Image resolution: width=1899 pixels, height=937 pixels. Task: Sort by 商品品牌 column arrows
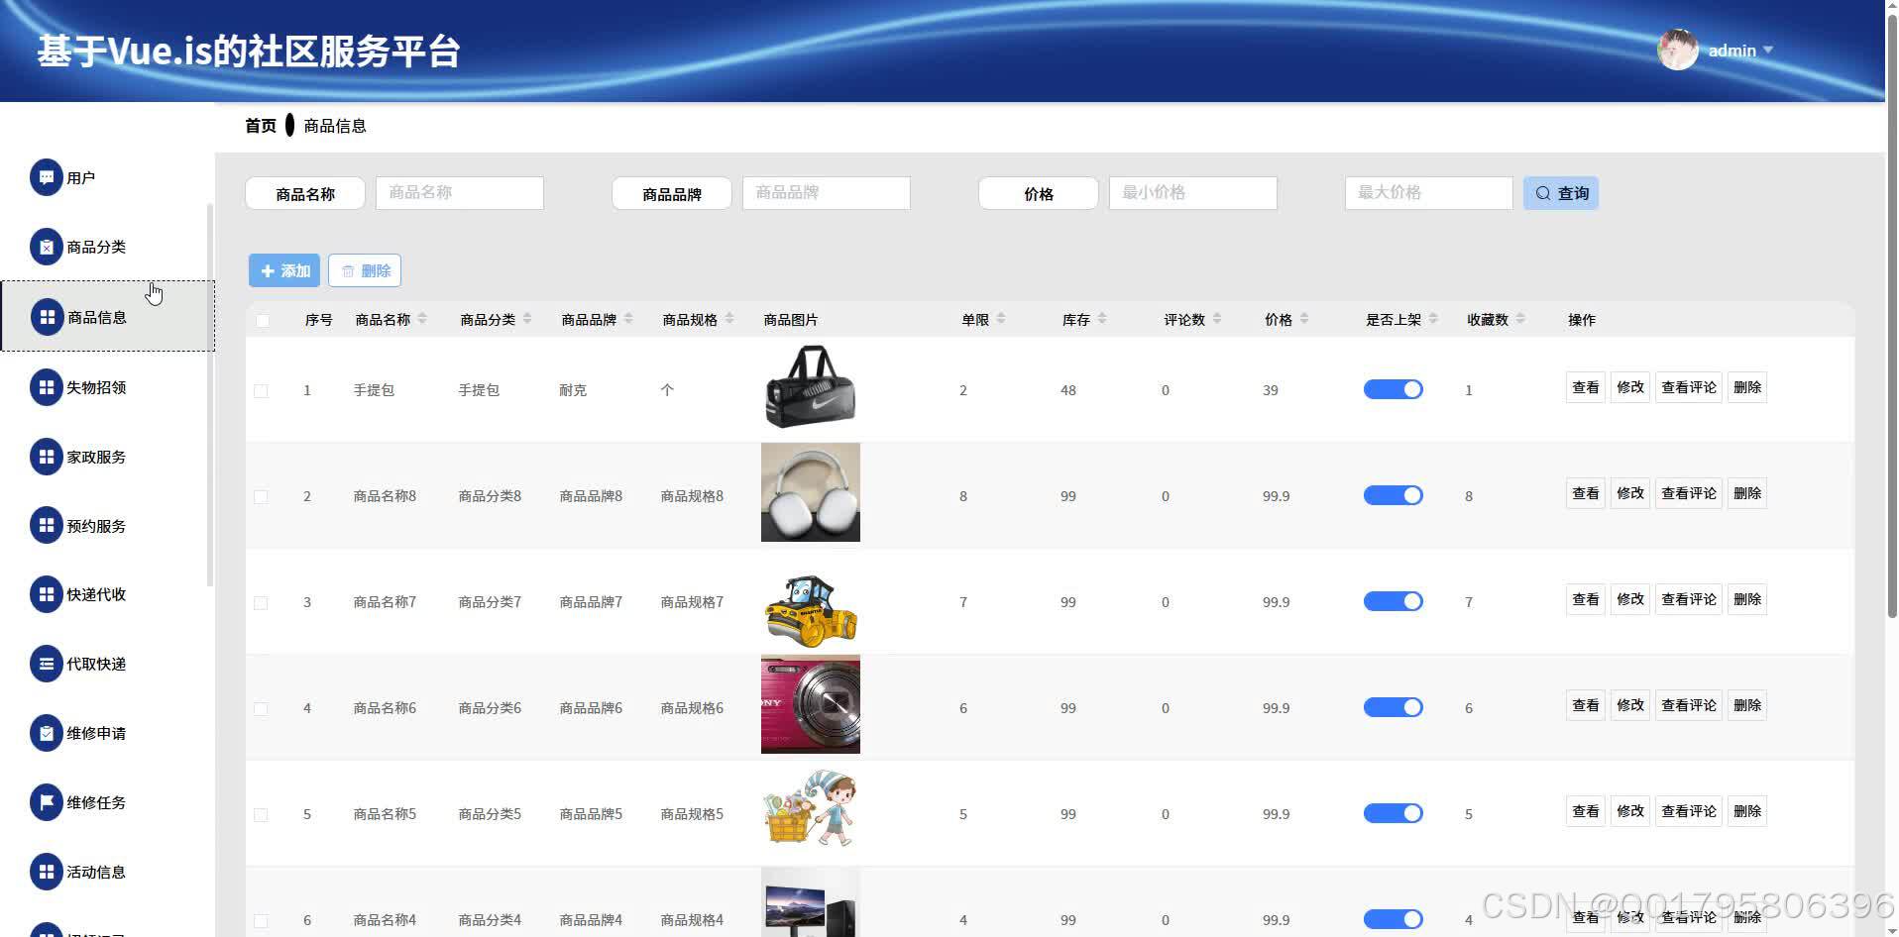tap(628, 319)
